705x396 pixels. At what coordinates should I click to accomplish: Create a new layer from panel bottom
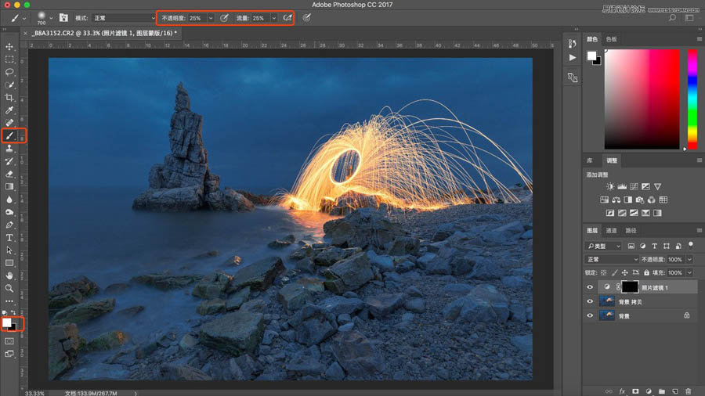click(x=674, y=391)
